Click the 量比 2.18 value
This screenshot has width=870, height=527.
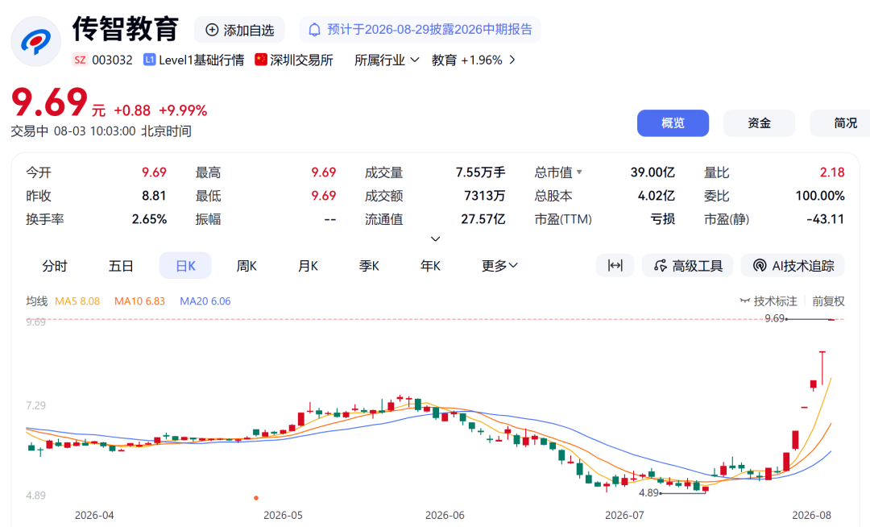pyautogui.click(x=832, y=172)
